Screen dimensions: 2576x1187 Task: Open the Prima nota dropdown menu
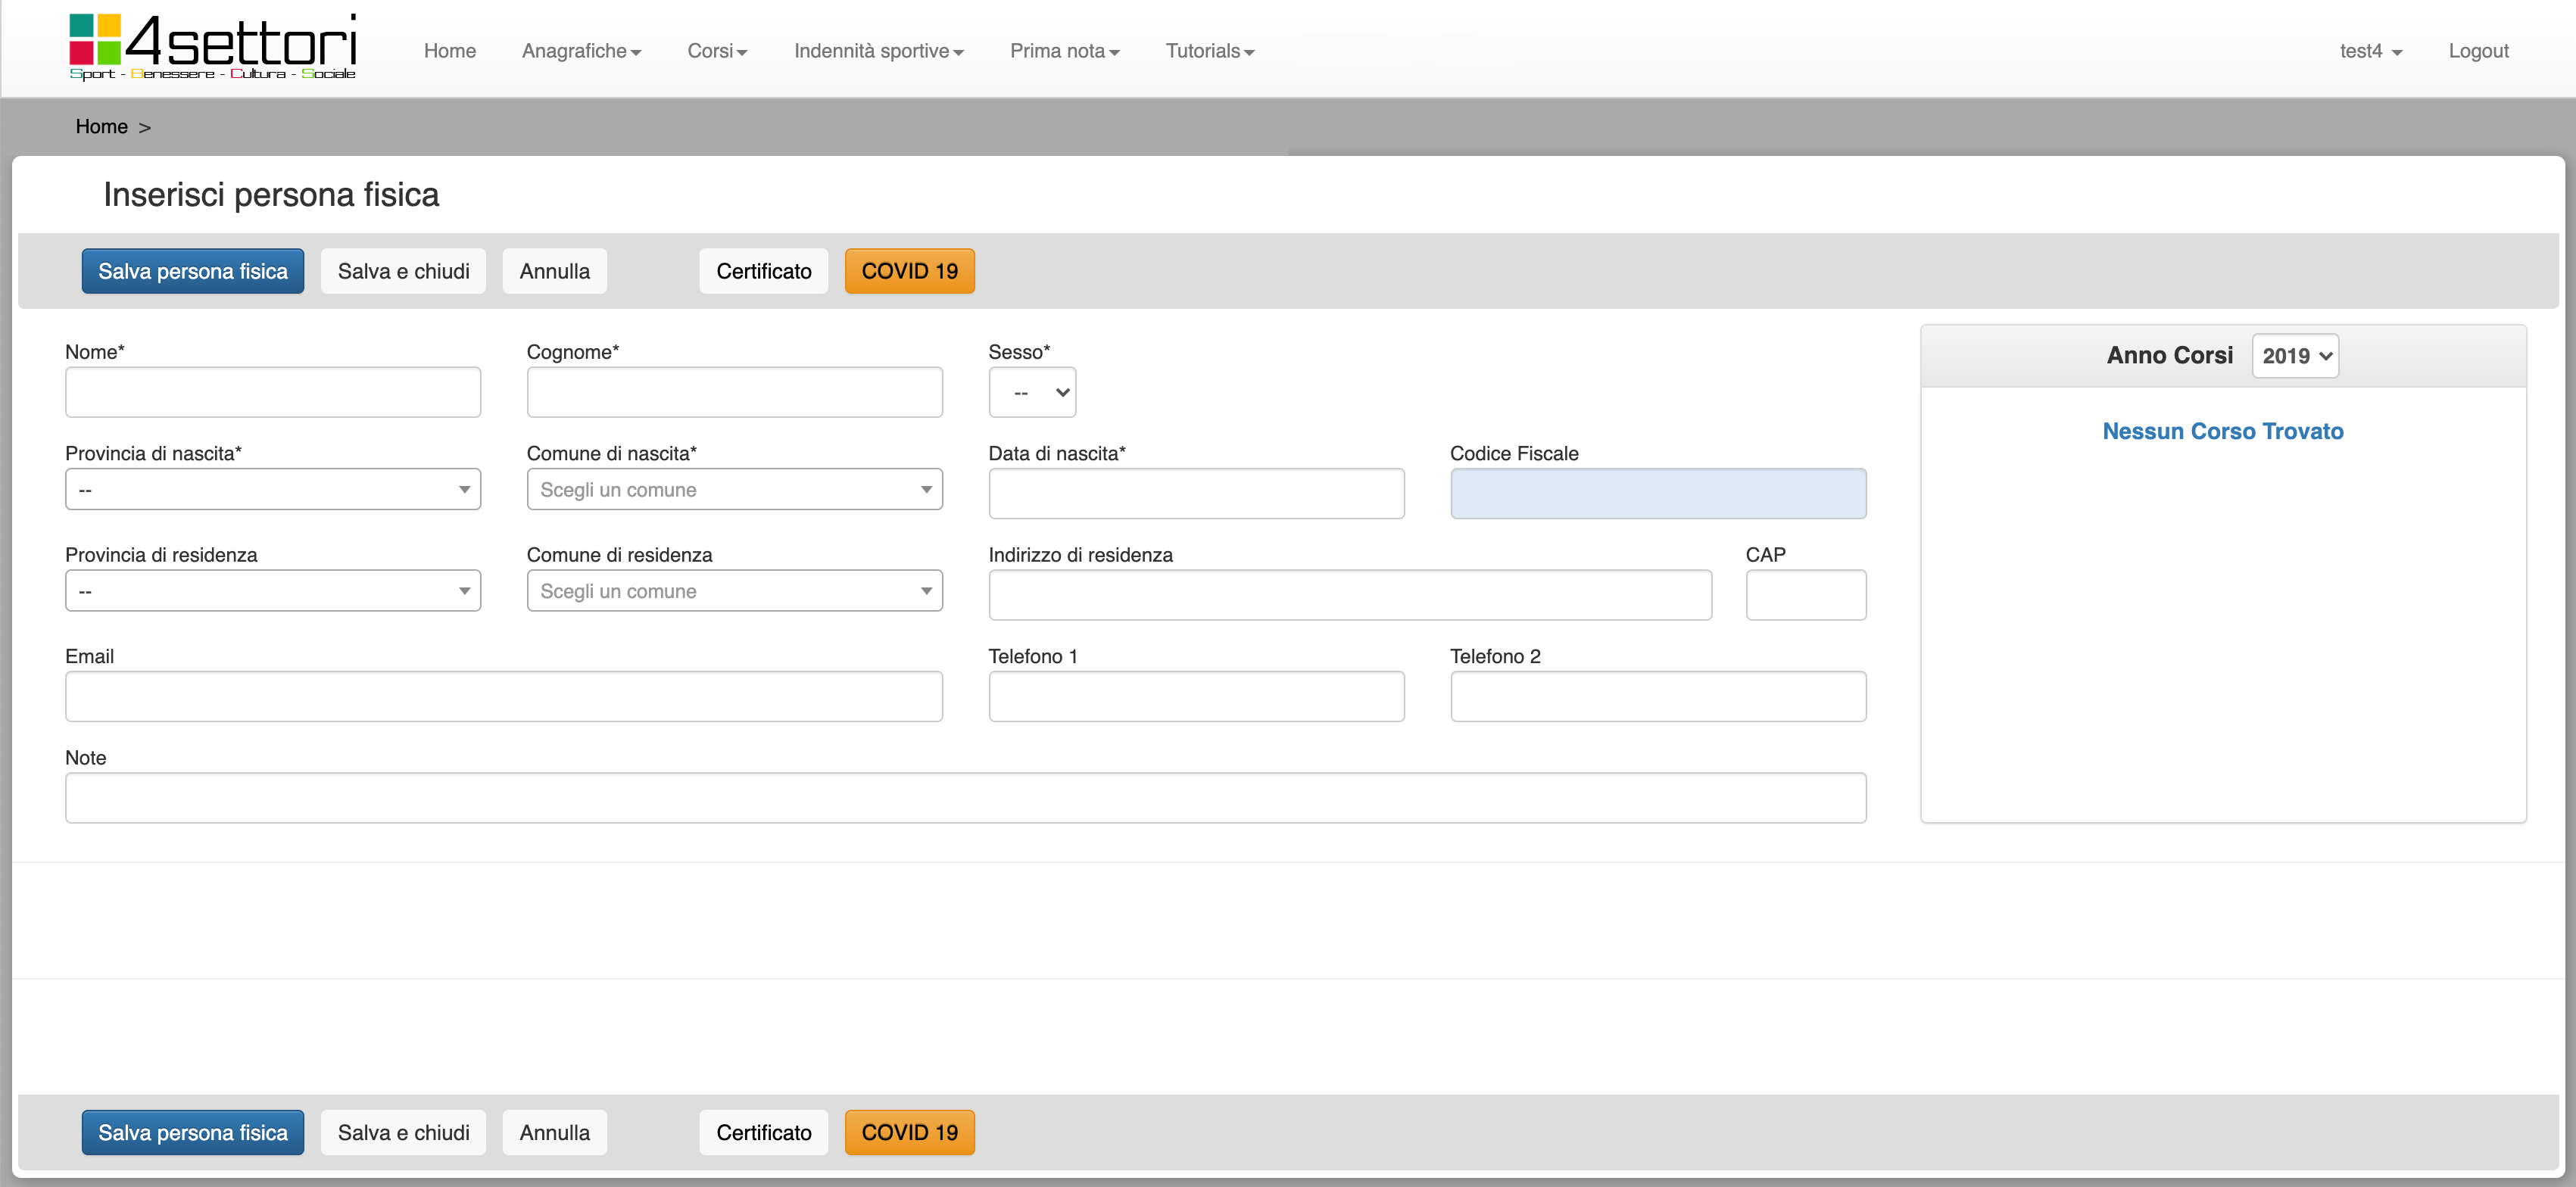[1063, 51]
